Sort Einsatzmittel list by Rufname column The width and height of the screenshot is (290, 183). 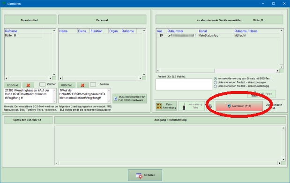23,31
